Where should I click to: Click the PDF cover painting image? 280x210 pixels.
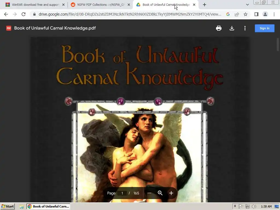click(x=139, y=152)
